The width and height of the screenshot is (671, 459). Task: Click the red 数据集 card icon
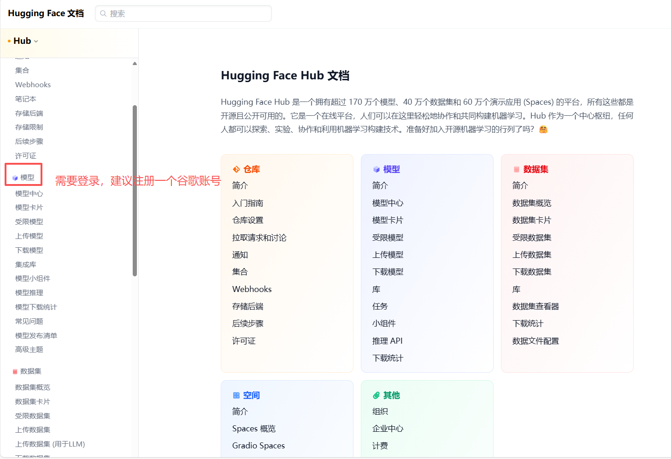517,169
